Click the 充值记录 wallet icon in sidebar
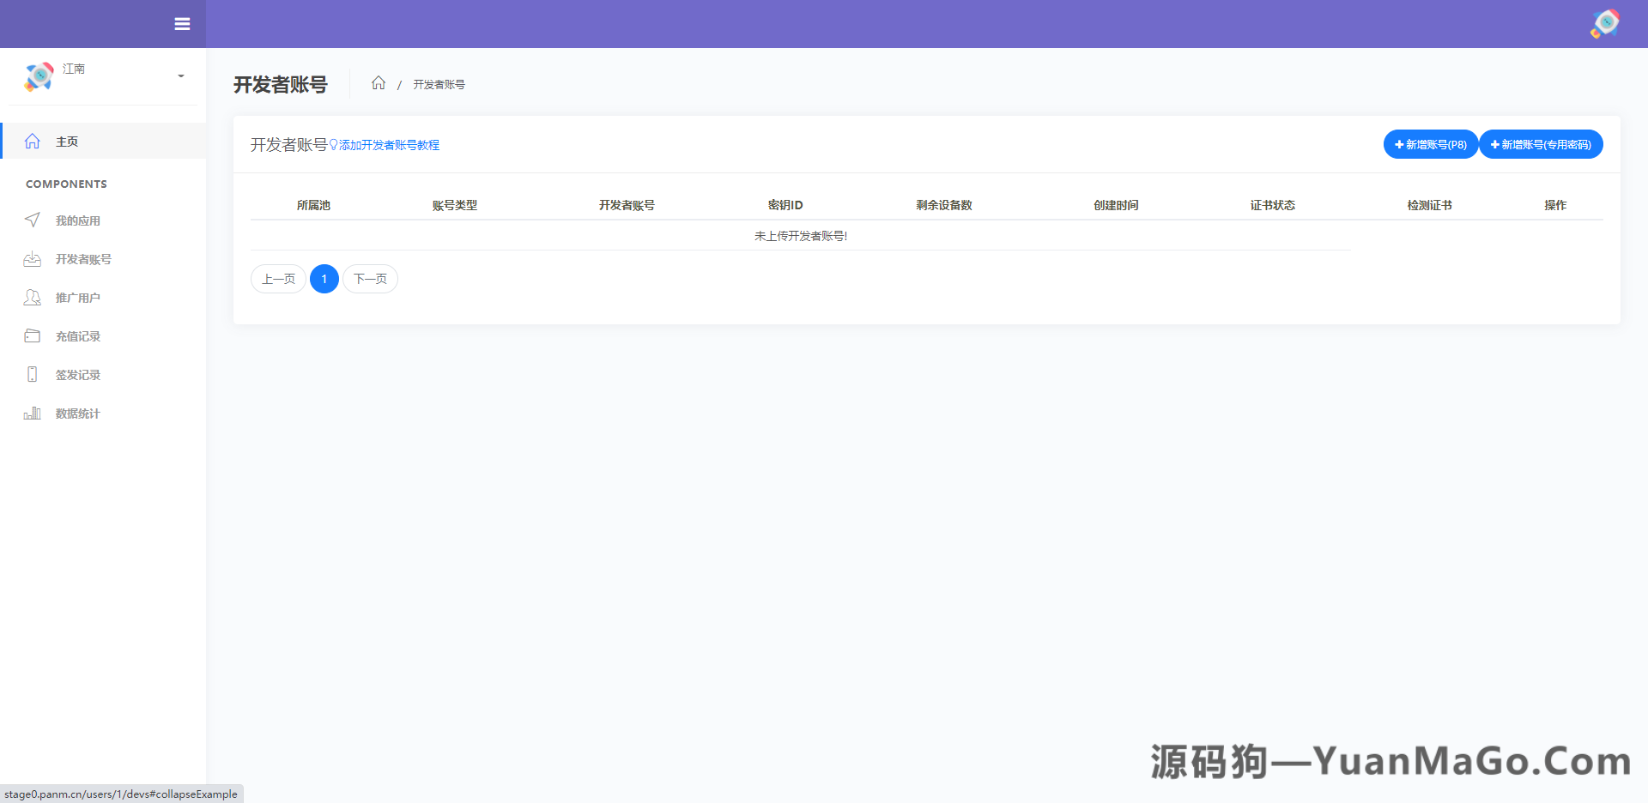 tap(32, 335)
